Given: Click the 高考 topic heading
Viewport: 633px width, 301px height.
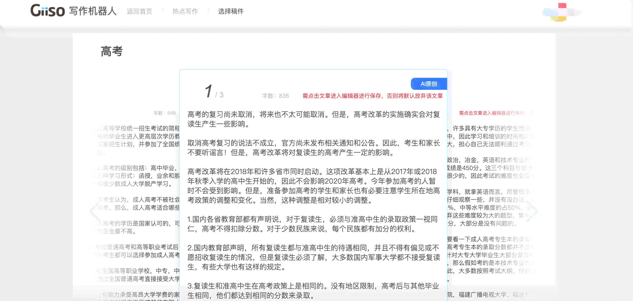Looking at the screenshot, I should 112,51.
